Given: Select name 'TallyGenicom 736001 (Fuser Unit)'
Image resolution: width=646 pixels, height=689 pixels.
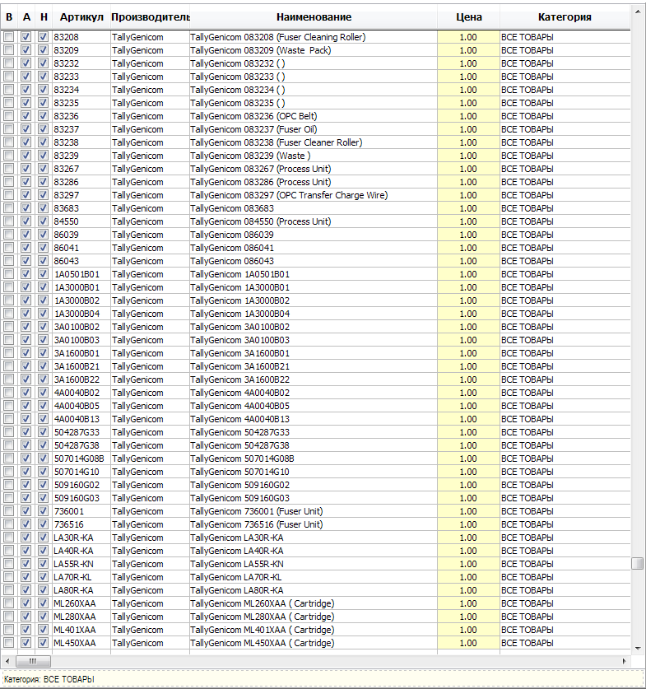Looking at the screenshot, I should tap(257, 511).
